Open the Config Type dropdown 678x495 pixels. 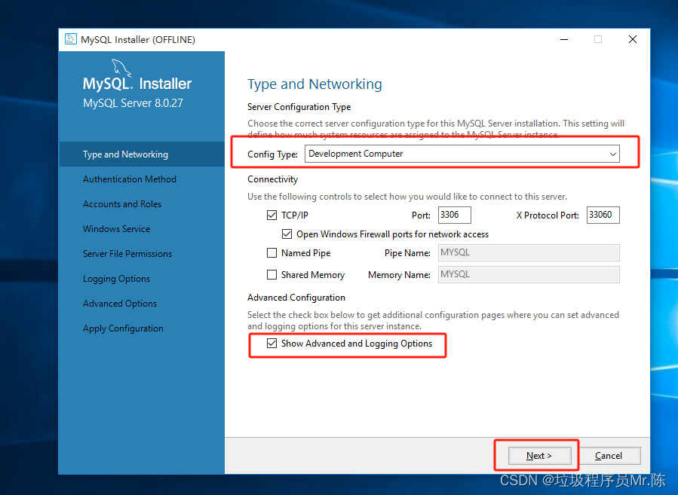pos(462,154)
